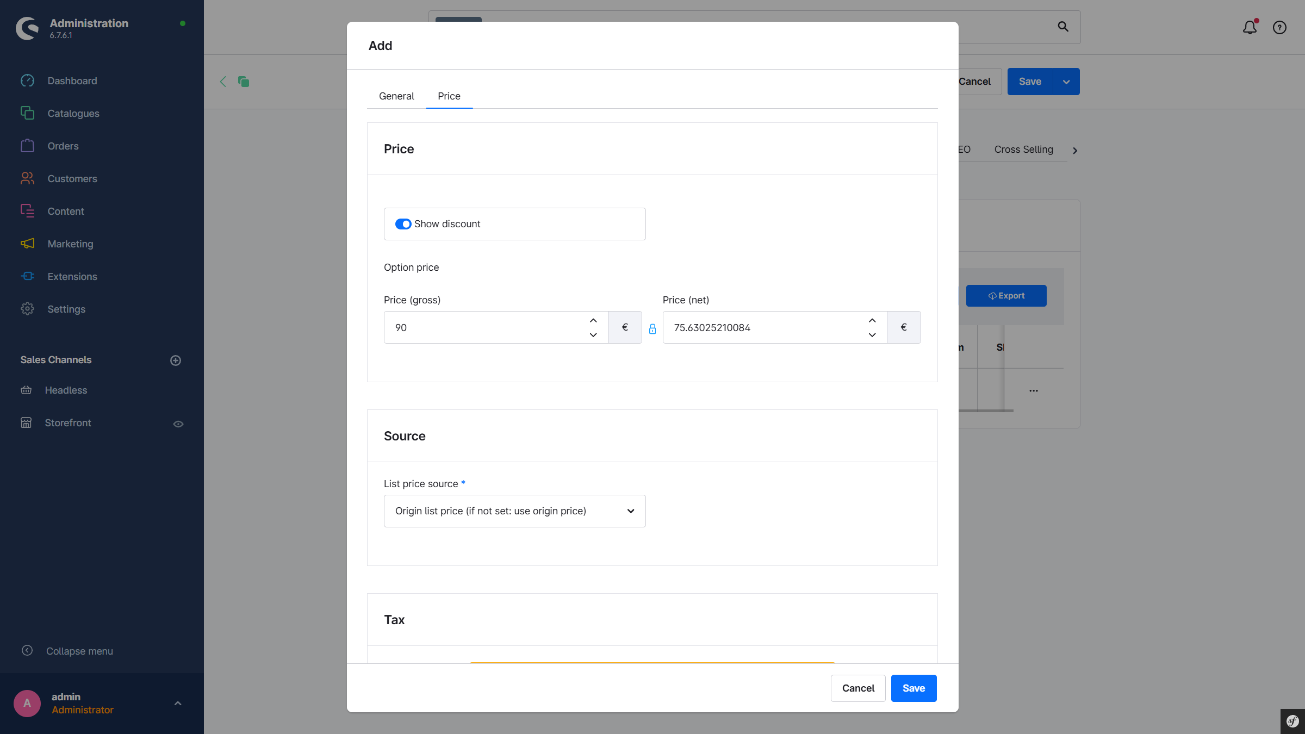This screenshot has width=1305, height=734.
Task: Increase gross price with up stepper
Action: coord(593,320)
